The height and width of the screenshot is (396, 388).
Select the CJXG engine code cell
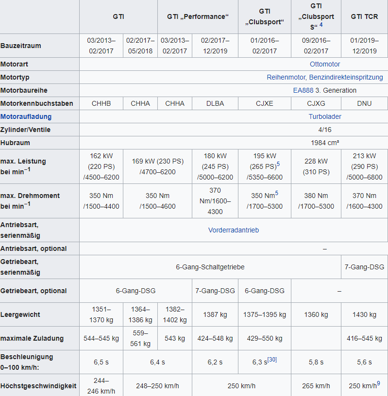point(316,103)
